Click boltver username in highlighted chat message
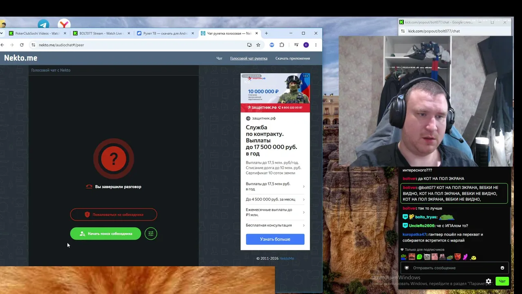522x294 pixels. tap(409, 187)
